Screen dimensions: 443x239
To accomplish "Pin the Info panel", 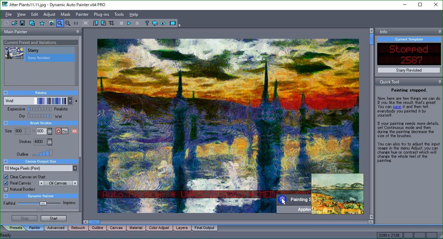I will [x=440, y=32].
